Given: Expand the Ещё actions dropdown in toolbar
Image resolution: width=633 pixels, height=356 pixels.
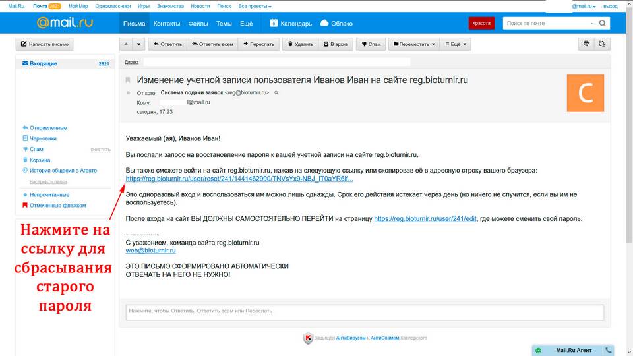Looking at the screenshot, I should tap(455, 44).
